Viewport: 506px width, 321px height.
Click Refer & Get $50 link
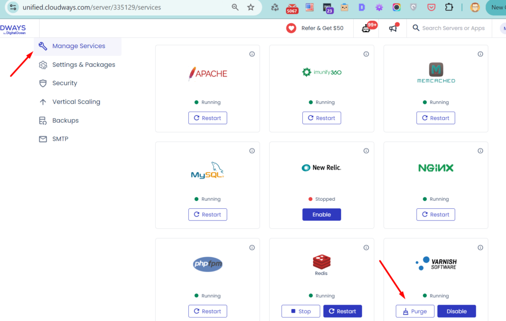[322, 28]
